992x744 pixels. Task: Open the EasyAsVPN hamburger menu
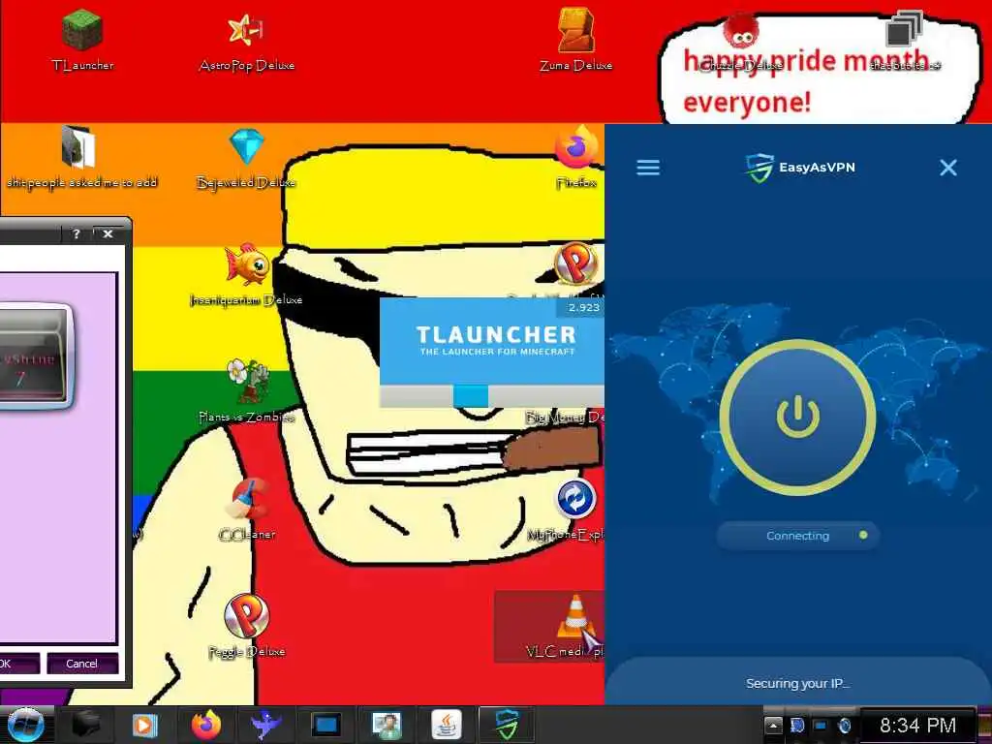coord(648,168)
